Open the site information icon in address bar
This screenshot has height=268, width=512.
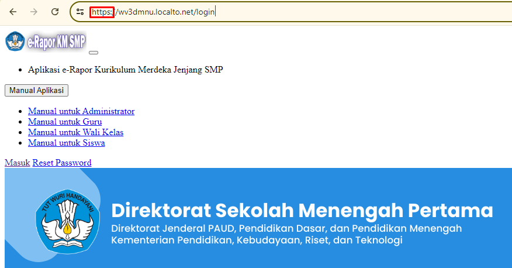[x=80, y=12]
